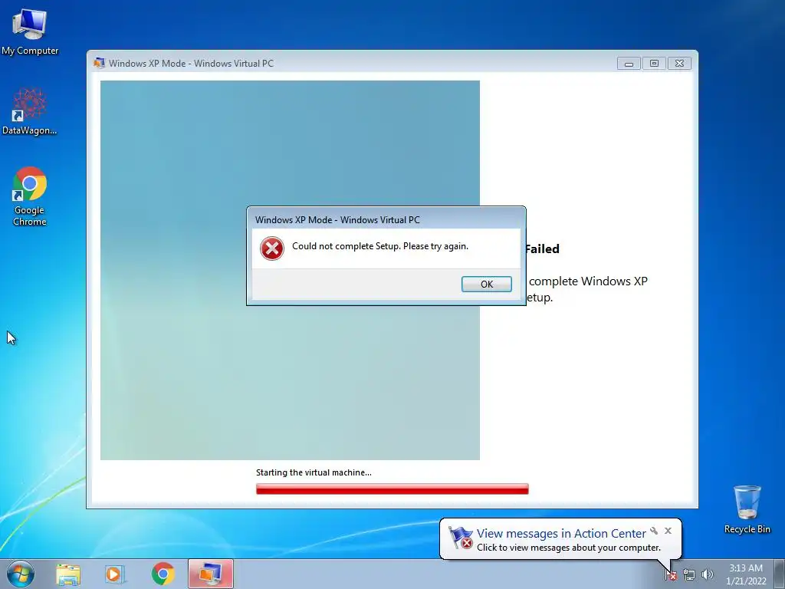Click the red error icon in the dialog

[x=272, y=248]
